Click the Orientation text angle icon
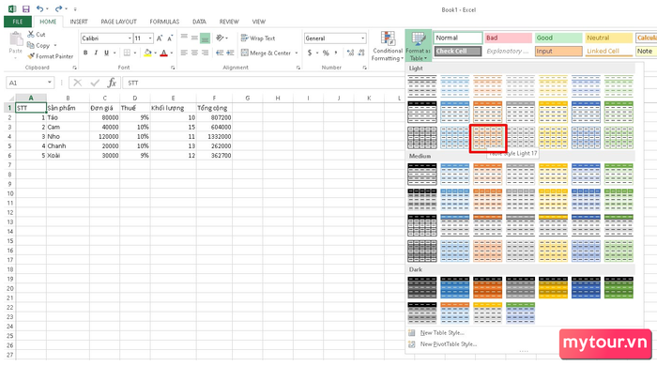This screenshot has width=657, height=366. 220,38
